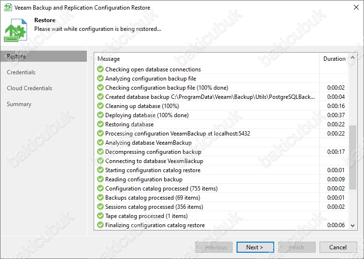Click success icon beside Checking open database connections

(100, 69)
